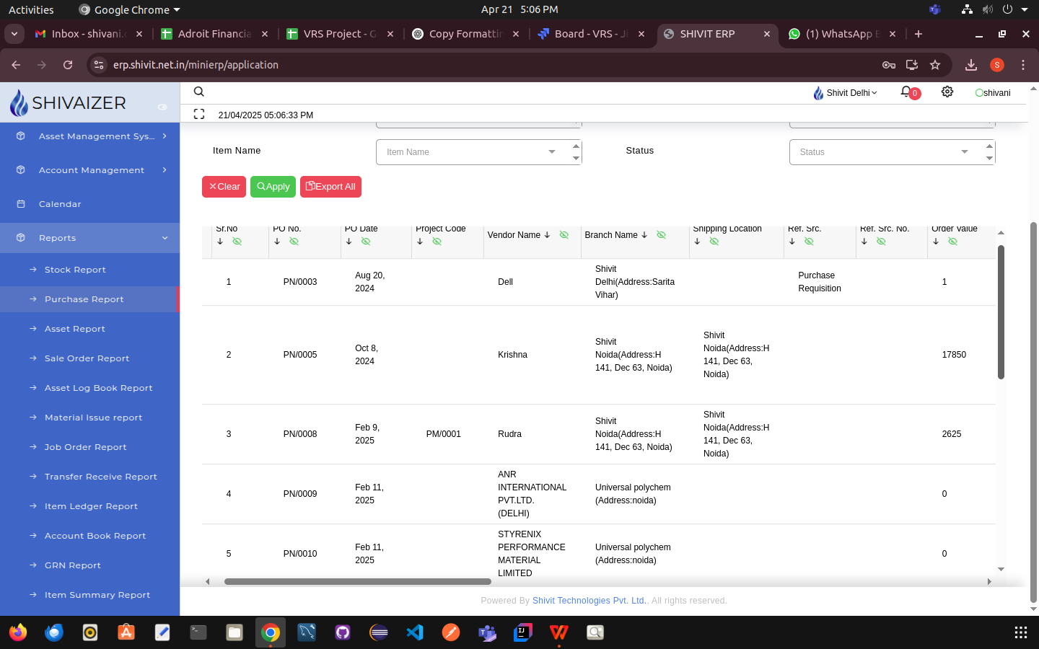Hide the Branch Name column with eye icon
1039x649 pixels.
pos(661,235)
